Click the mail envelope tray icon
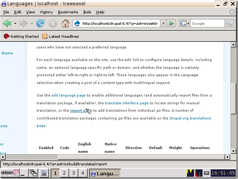The width and height of the screenshot is (238, 179). pos(207,173)
